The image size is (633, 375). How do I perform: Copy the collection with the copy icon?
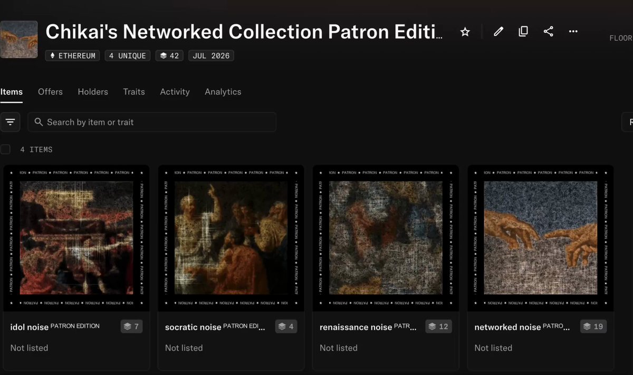point(523,32)
